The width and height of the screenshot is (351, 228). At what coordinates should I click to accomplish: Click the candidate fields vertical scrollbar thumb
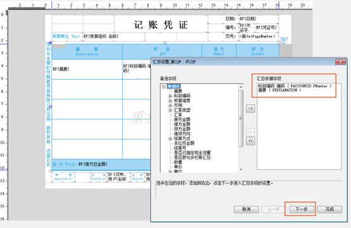click(x=241, y=119)
